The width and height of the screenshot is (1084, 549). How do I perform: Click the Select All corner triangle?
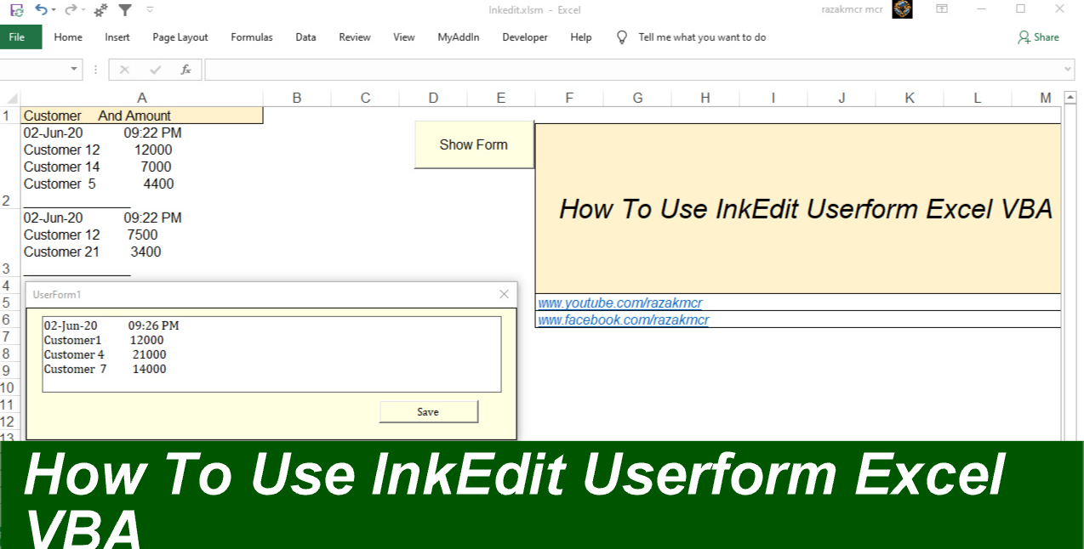pos(10,98)
